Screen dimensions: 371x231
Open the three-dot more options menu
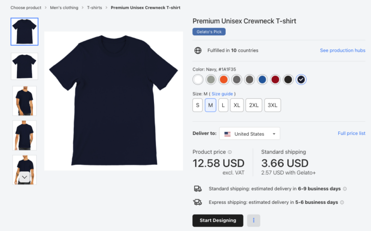254,220
